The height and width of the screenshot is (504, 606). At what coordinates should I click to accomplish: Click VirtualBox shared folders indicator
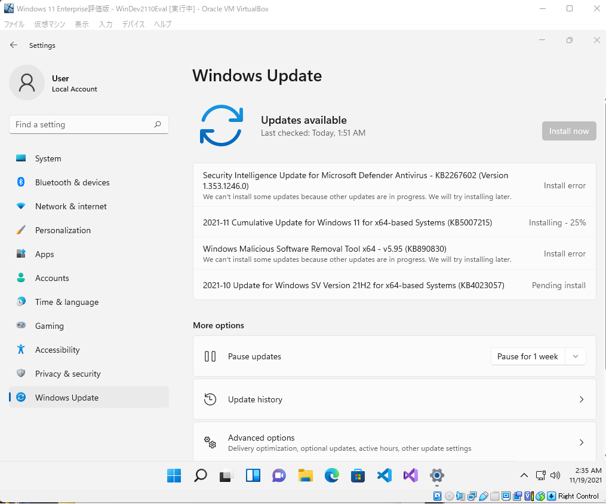click(495, 496)
